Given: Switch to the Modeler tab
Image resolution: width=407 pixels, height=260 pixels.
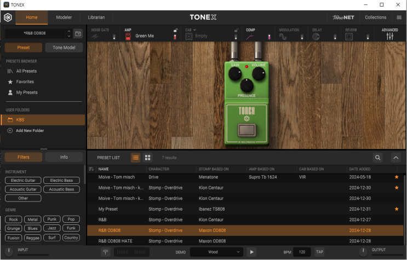Looking at the screenshot, I should [64, 18].
